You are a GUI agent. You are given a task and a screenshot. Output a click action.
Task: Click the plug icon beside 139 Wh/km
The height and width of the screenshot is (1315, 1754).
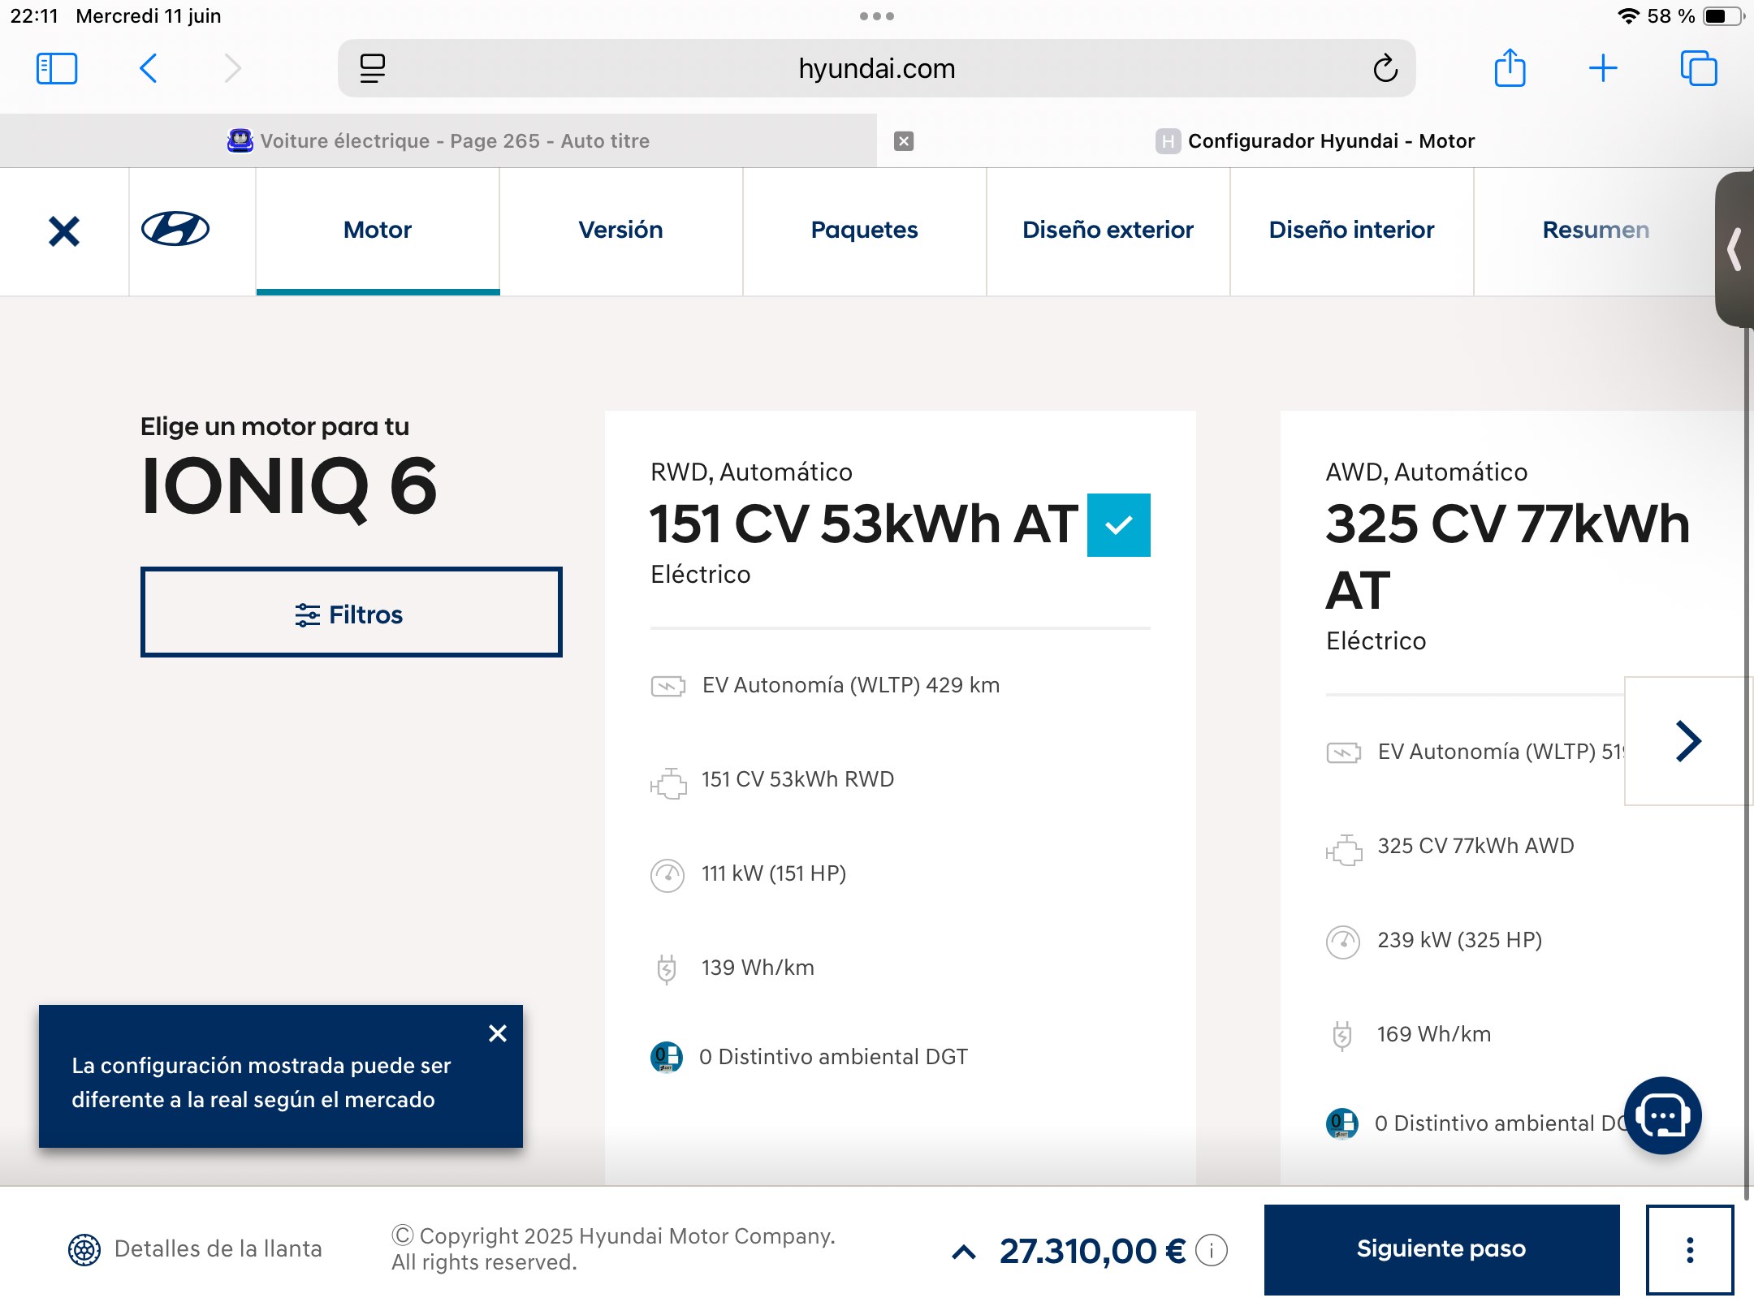[666, 969]
